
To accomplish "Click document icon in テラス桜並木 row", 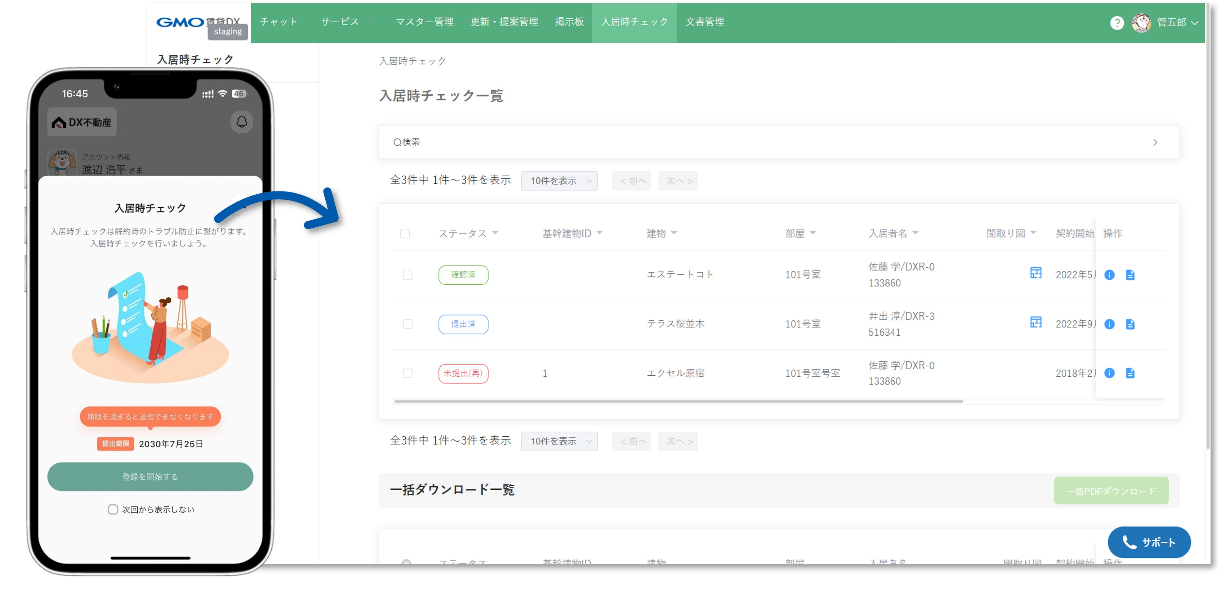I will [x=1130, y=324].
